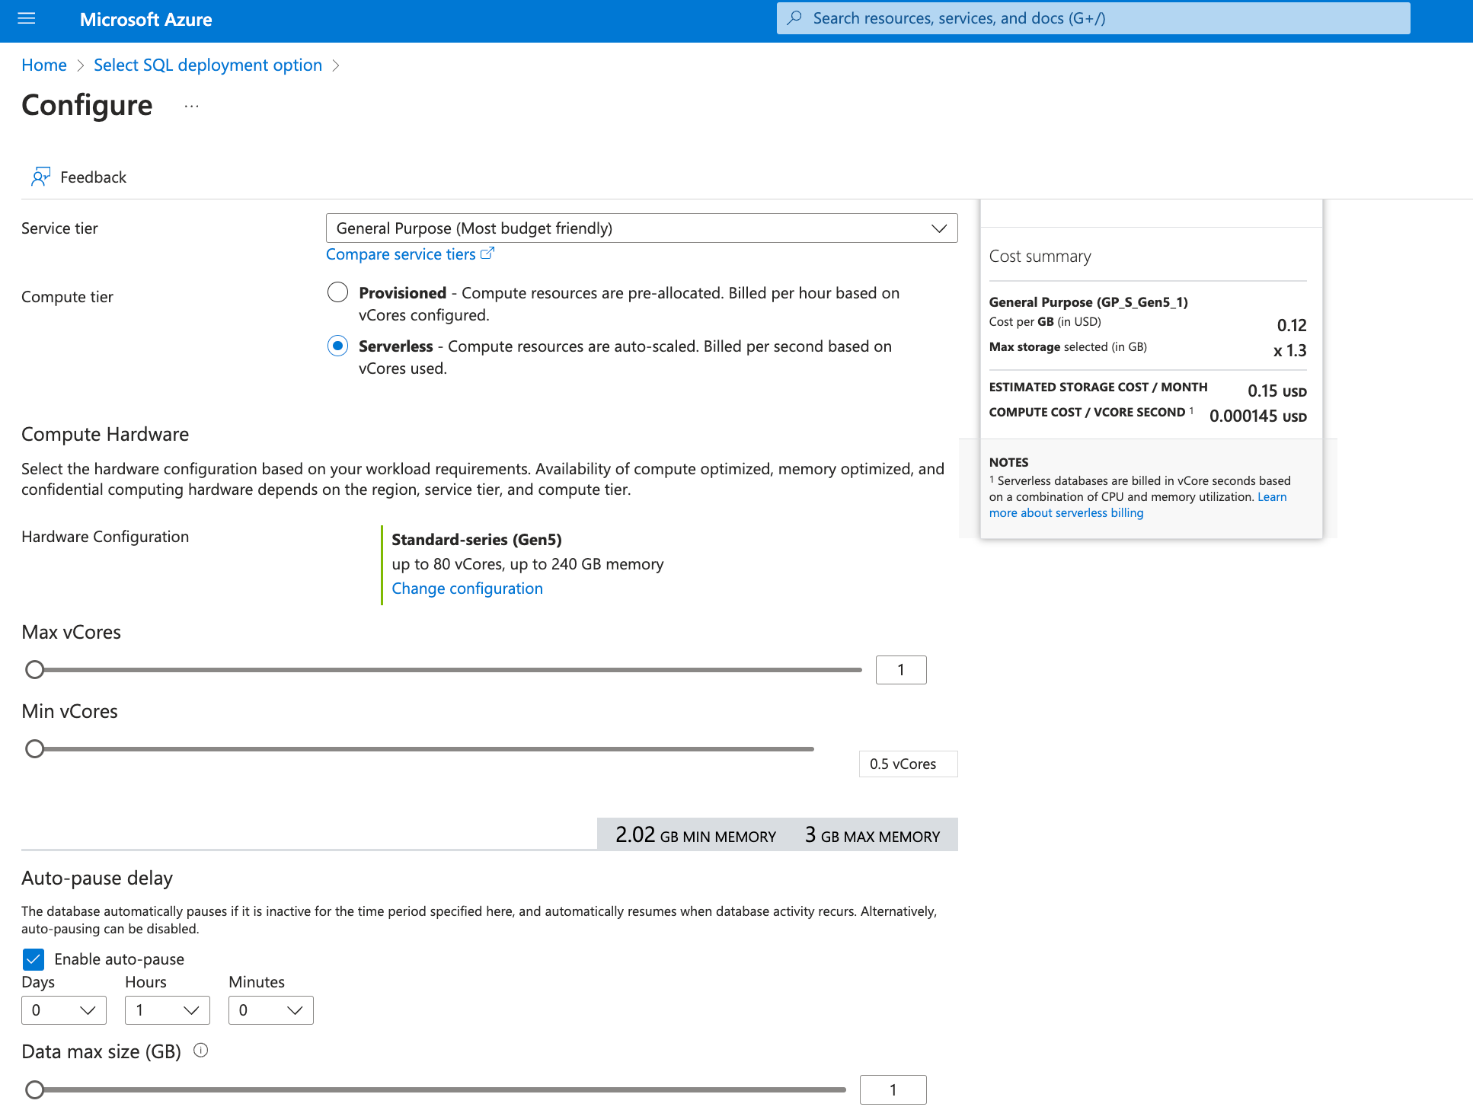
Task: Click the search magnifier icon
Action: pyautogui.click(x=794, y=18)
